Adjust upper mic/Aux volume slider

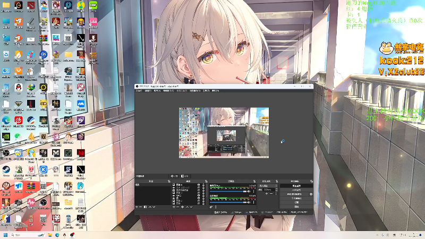tap(228, 191)
